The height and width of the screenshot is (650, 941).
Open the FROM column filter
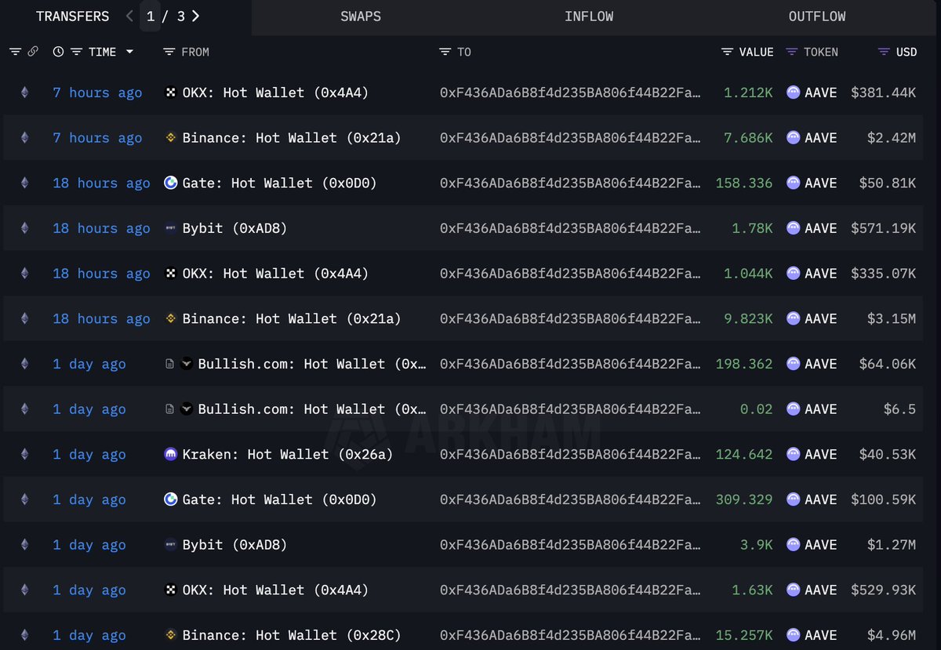[x=169, y=52]
